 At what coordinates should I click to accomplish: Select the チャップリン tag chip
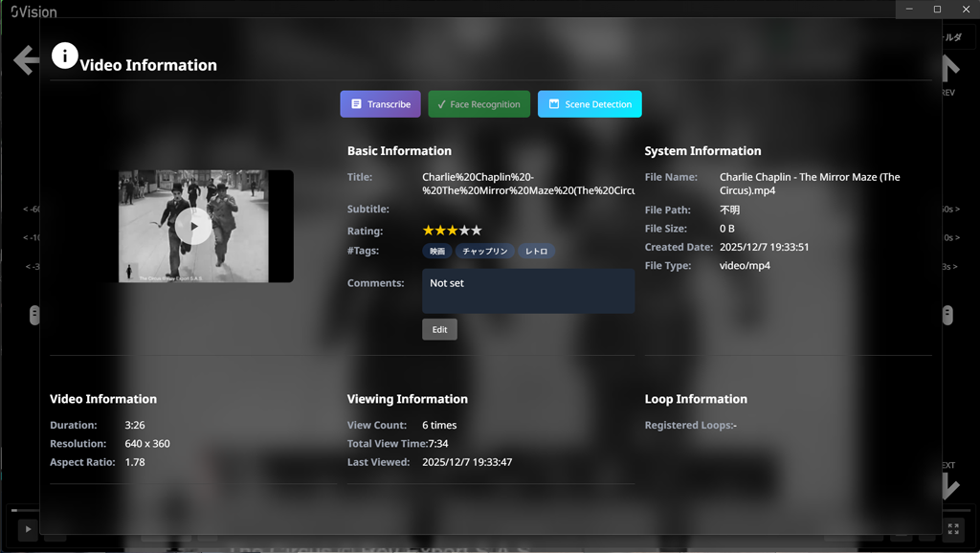click(x=487, y=251)
